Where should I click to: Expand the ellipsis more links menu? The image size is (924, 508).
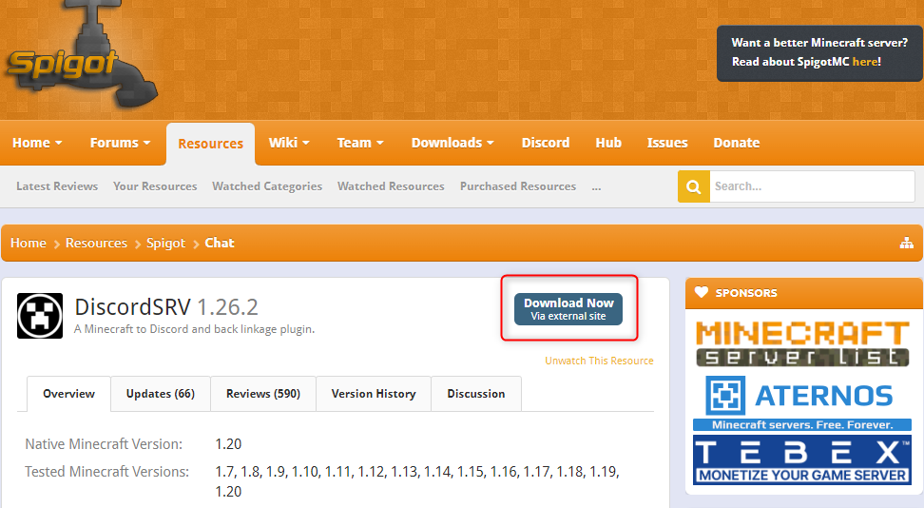pos(596,186)
